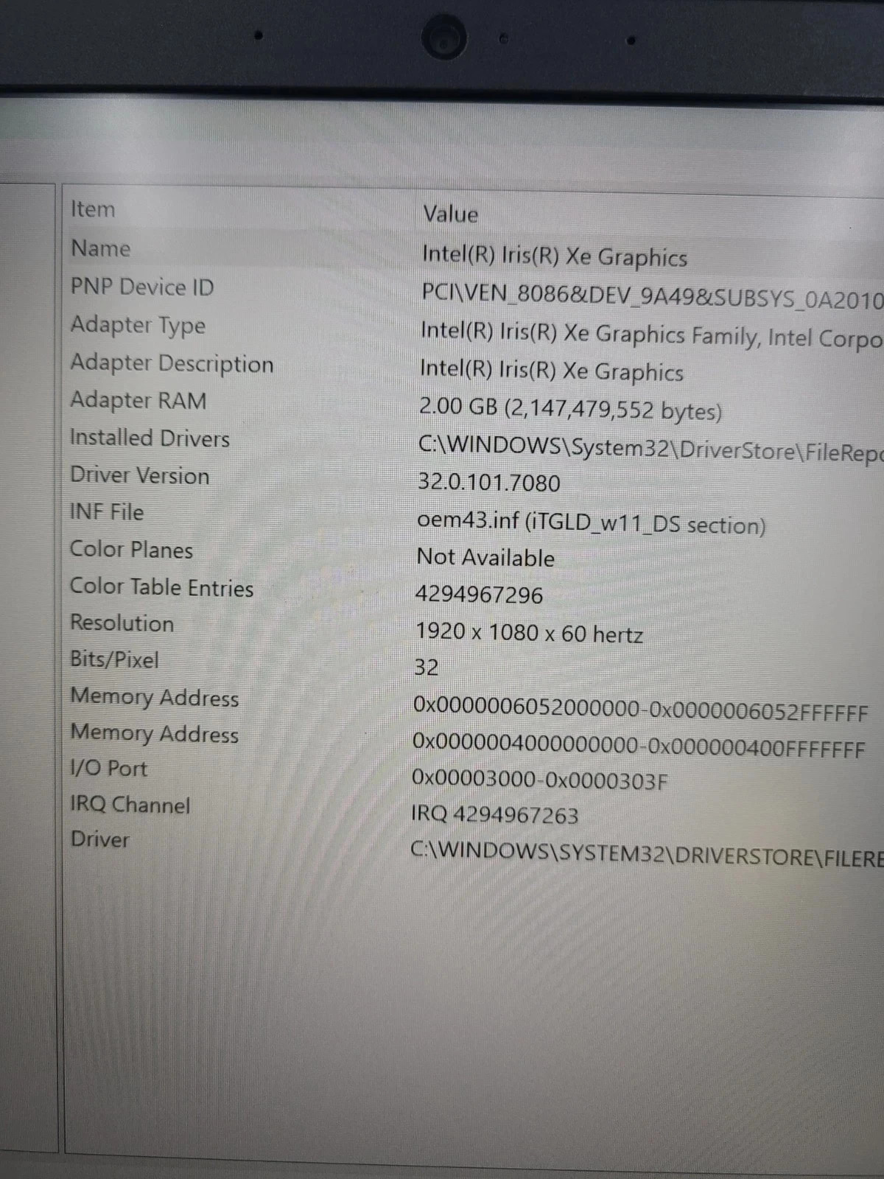Select the Adapter RAM label
This screenshot has height=1179, width=884.
pyautogui.click(x=138, y=400)
